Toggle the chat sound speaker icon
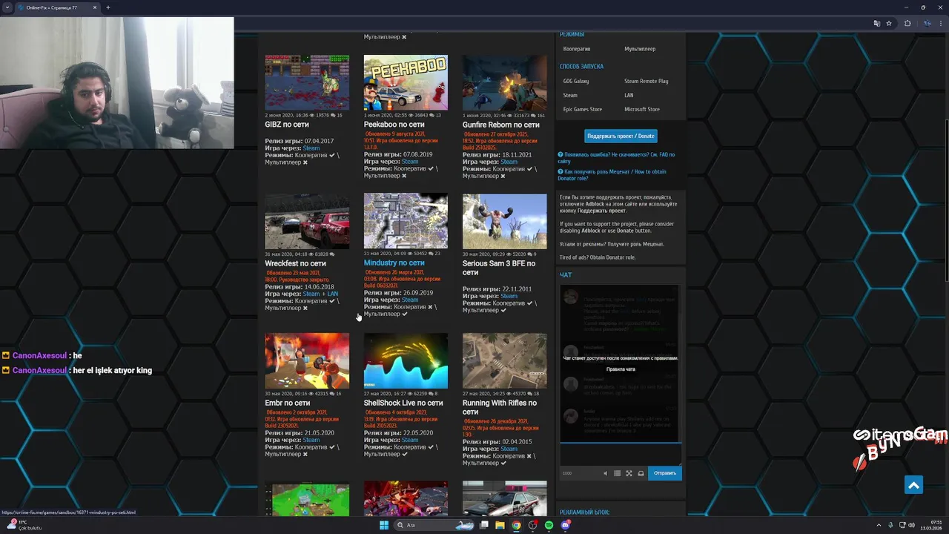The height and width of the screenshot is (534, 949). (605, 473)
